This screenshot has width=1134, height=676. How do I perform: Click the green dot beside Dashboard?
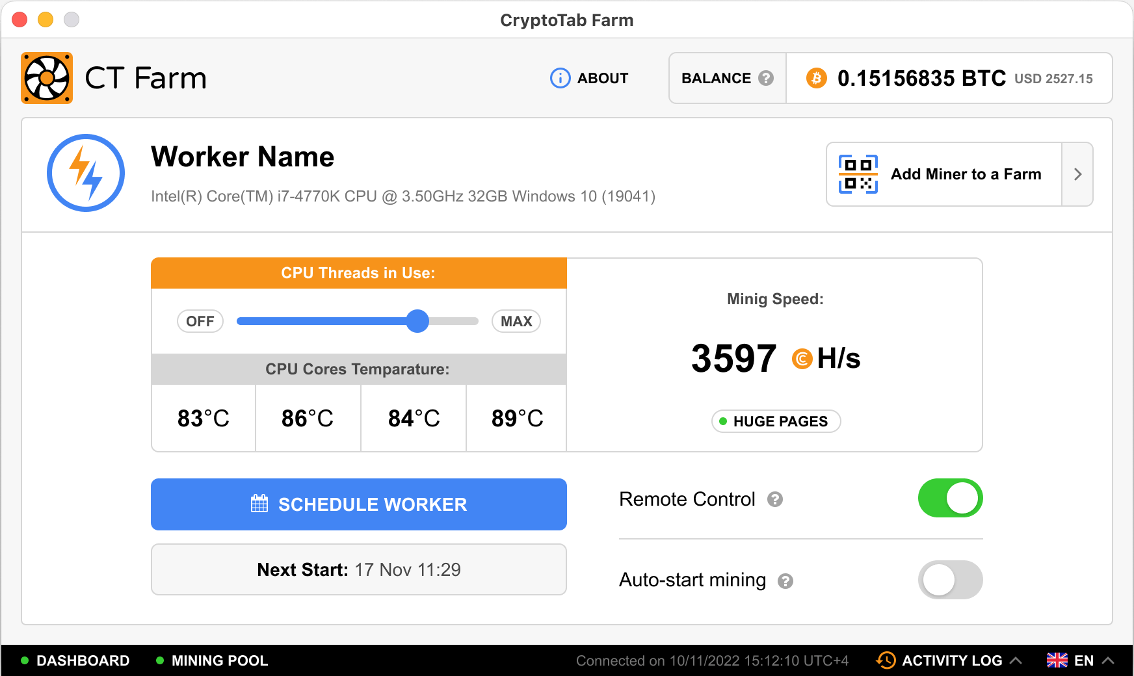pos(25,660)
